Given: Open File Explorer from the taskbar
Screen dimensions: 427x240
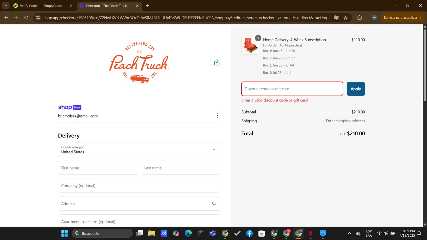Looking at the screenshot, I should coord(151,233).
